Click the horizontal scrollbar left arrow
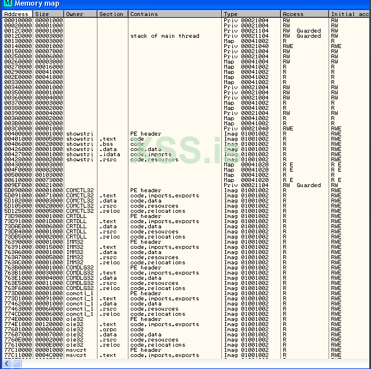 coord(7,363)
